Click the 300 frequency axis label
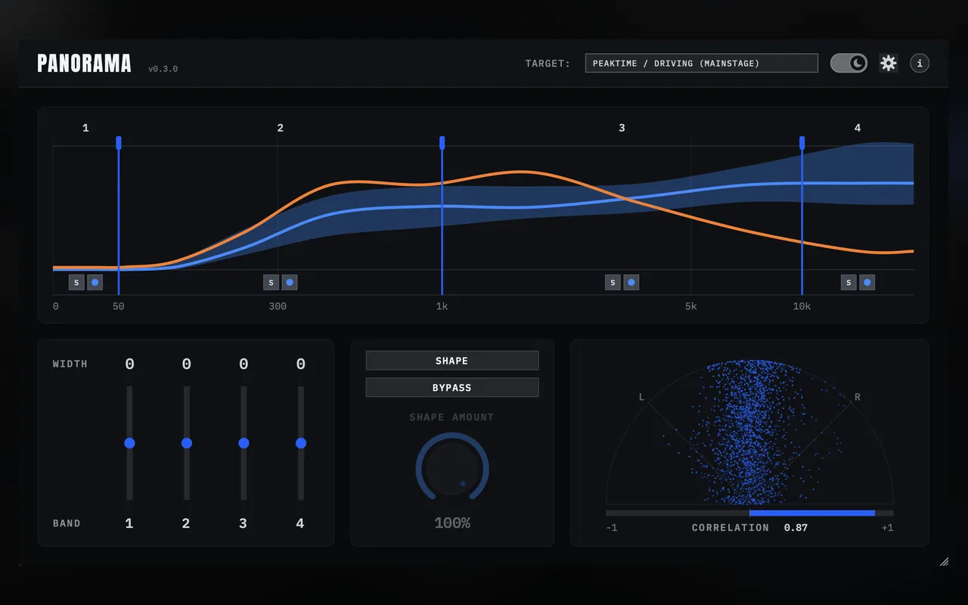Image resolution: width=968 pixels, height=605 pixels. pyautogui.click(x=278, y=306)
